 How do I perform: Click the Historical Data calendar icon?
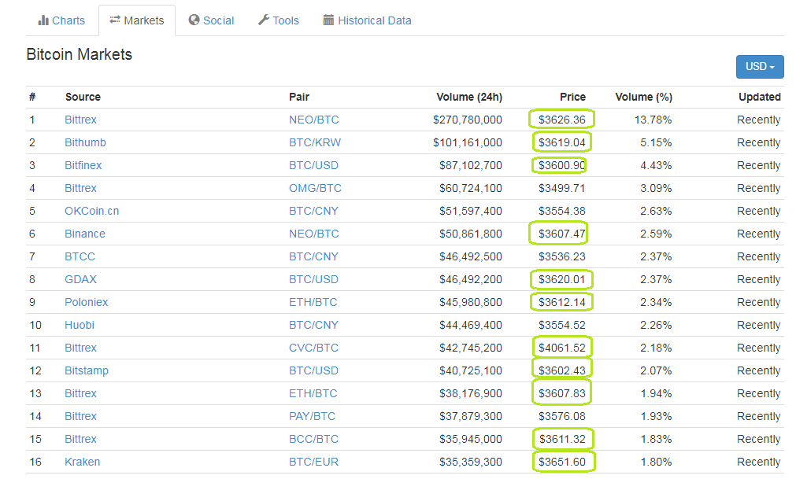[328, 20]
